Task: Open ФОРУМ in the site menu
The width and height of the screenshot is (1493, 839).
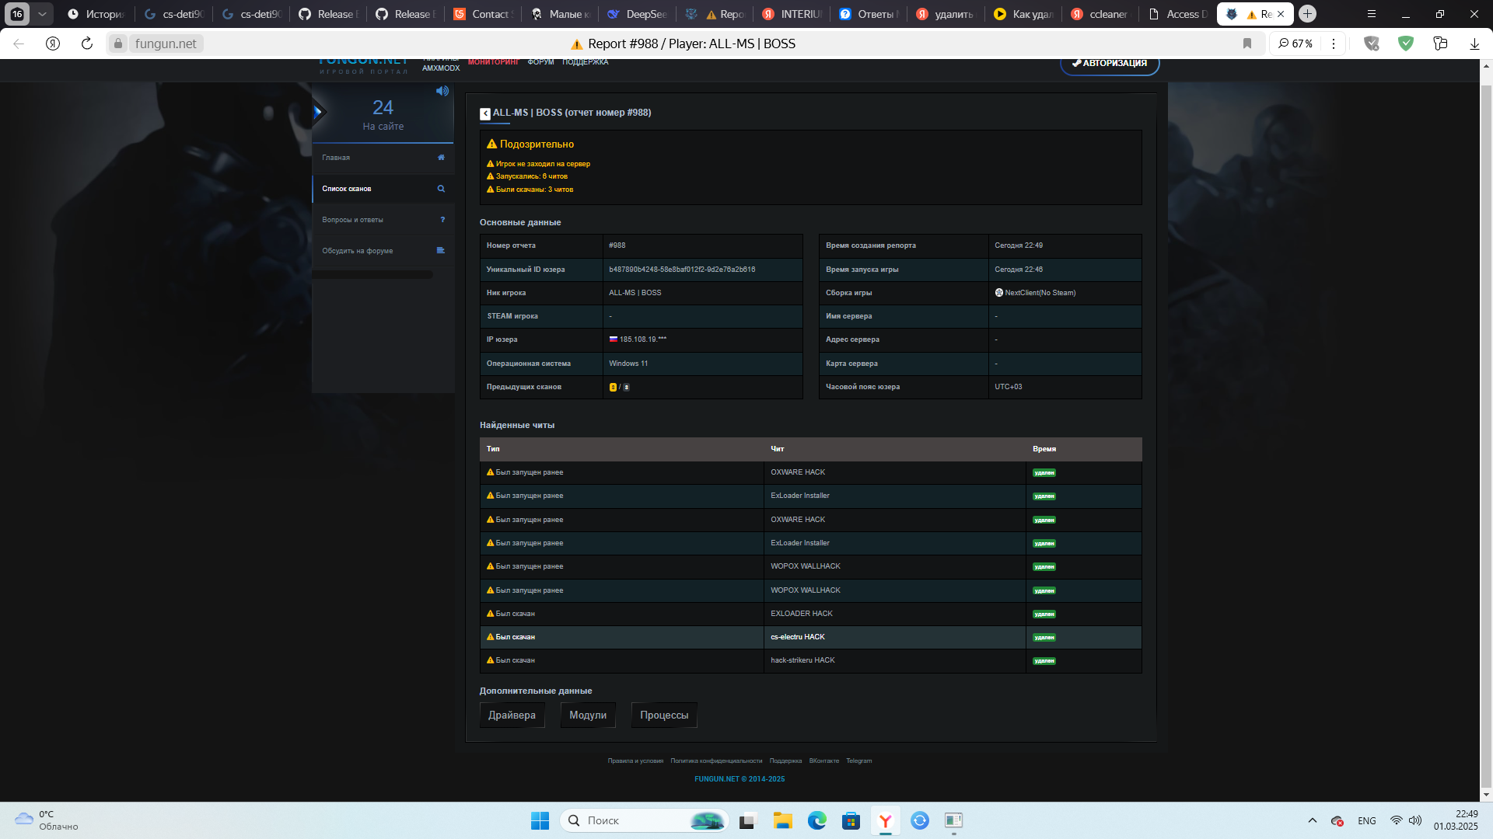Action: (x=540, y=62)
